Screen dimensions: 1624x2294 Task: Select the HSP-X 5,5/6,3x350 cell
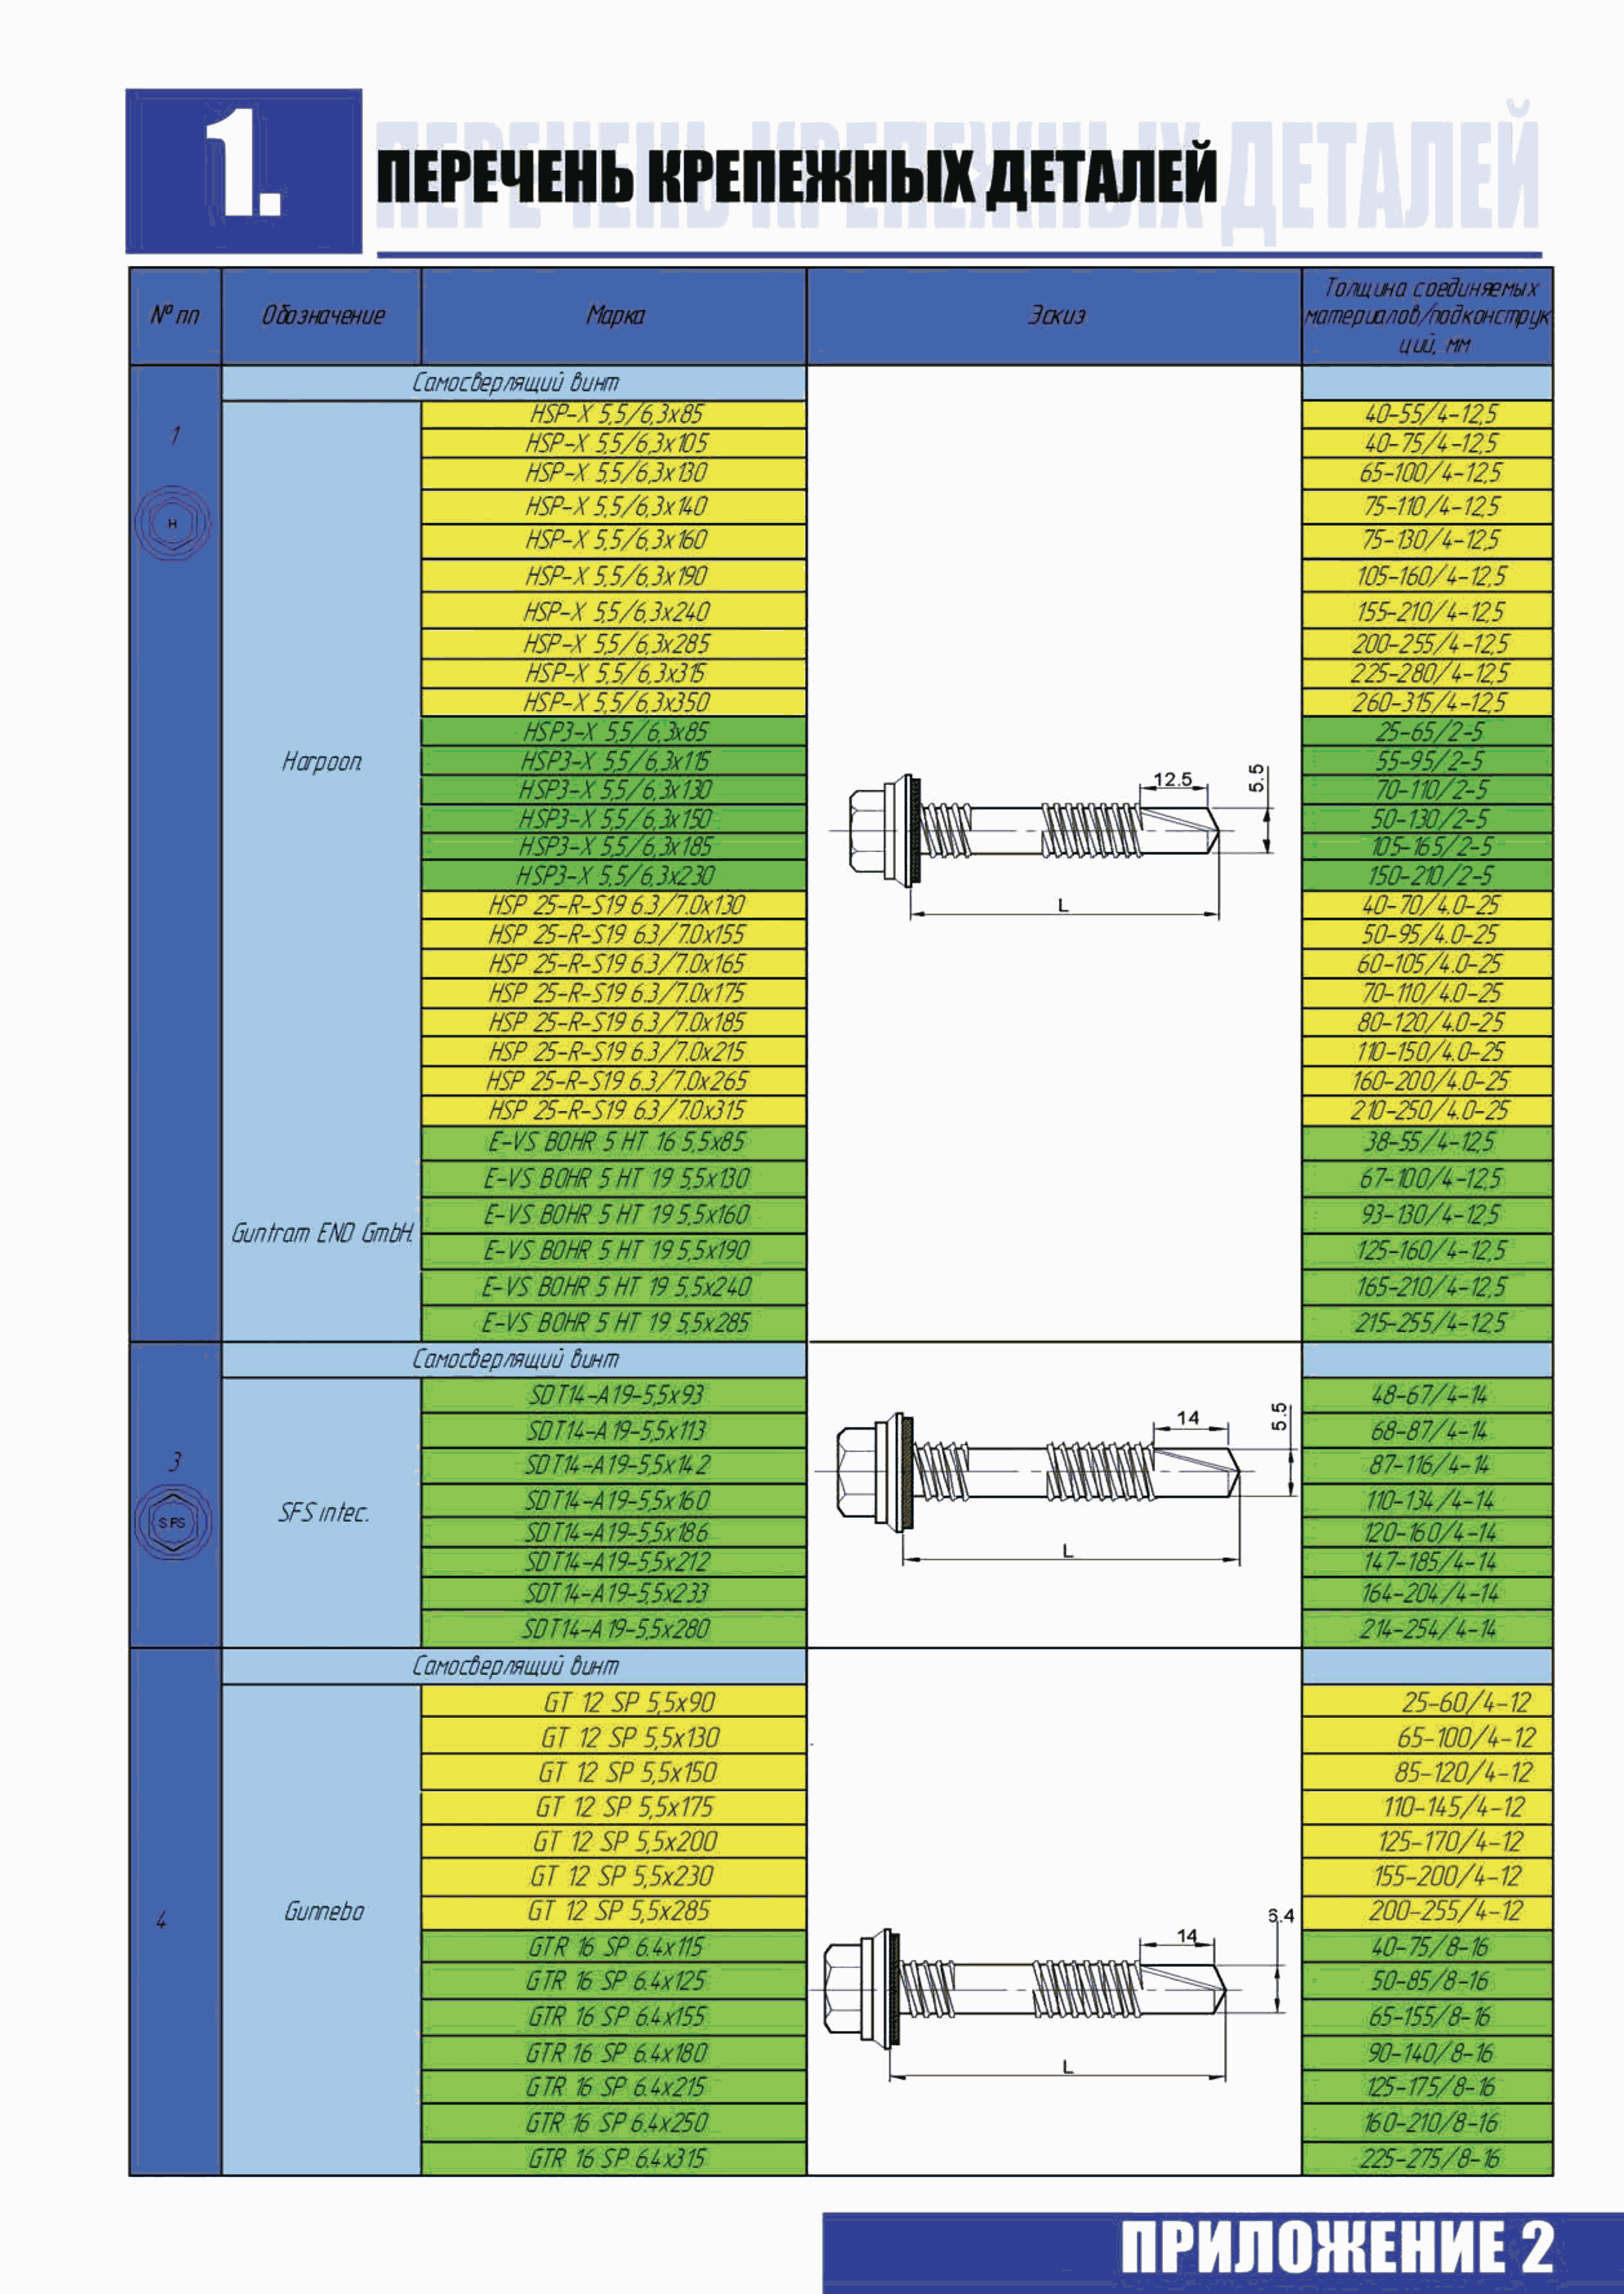click(x=614, y=702)
